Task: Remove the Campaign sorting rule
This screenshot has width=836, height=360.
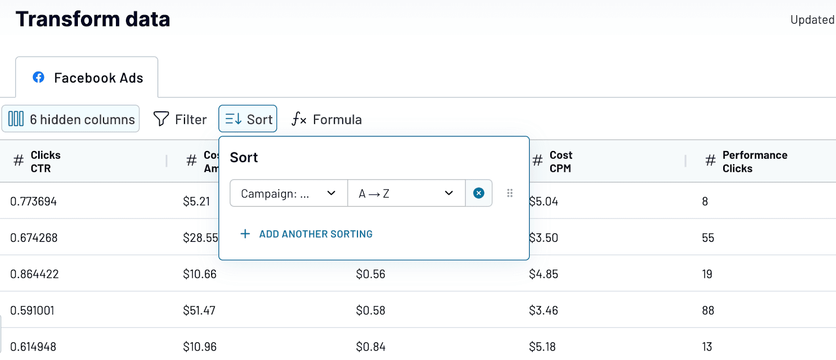Action: 478,193
